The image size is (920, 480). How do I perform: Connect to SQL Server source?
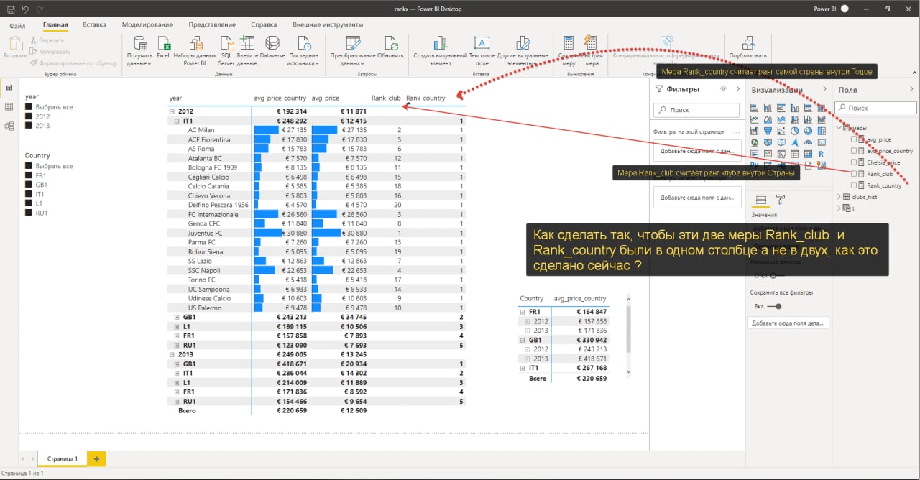226,51
